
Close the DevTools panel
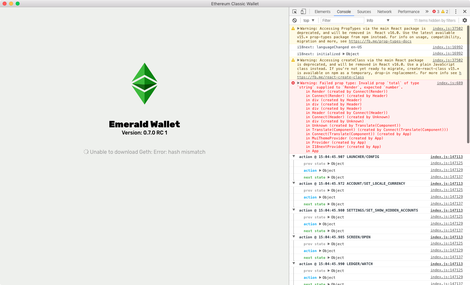465,11
